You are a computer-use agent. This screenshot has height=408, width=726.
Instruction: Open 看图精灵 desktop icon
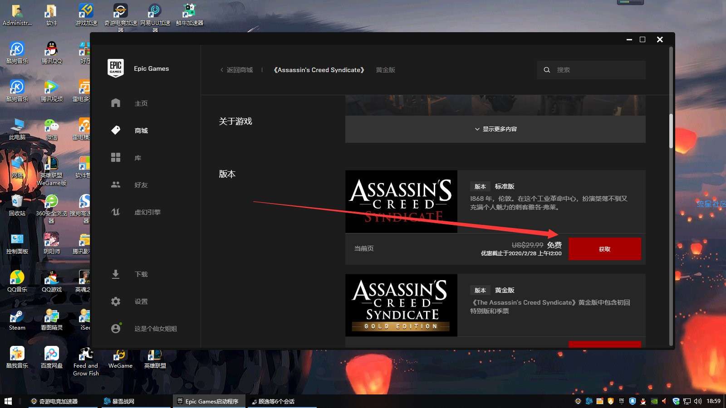pos(52,319)
